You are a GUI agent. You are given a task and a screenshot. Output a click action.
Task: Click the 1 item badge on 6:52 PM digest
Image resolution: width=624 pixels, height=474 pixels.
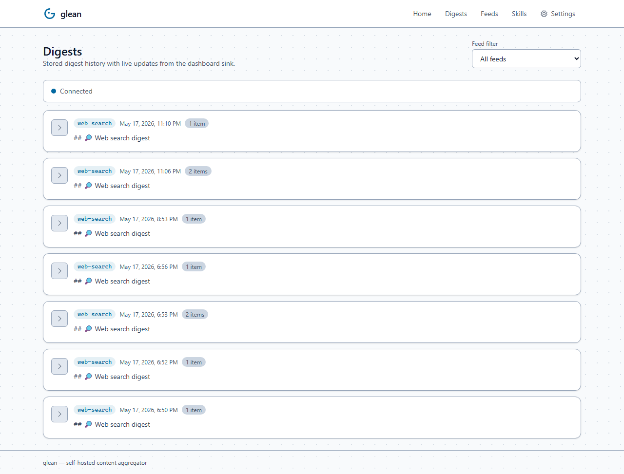point(194,362)
